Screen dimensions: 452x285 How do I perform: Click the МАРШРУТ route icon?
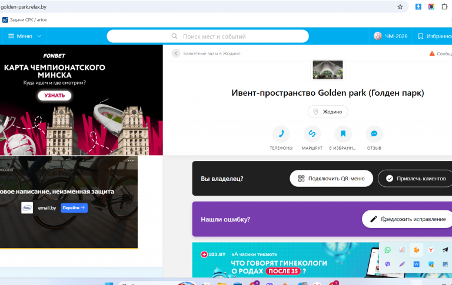pyautogui.click(x=312, y=134)
